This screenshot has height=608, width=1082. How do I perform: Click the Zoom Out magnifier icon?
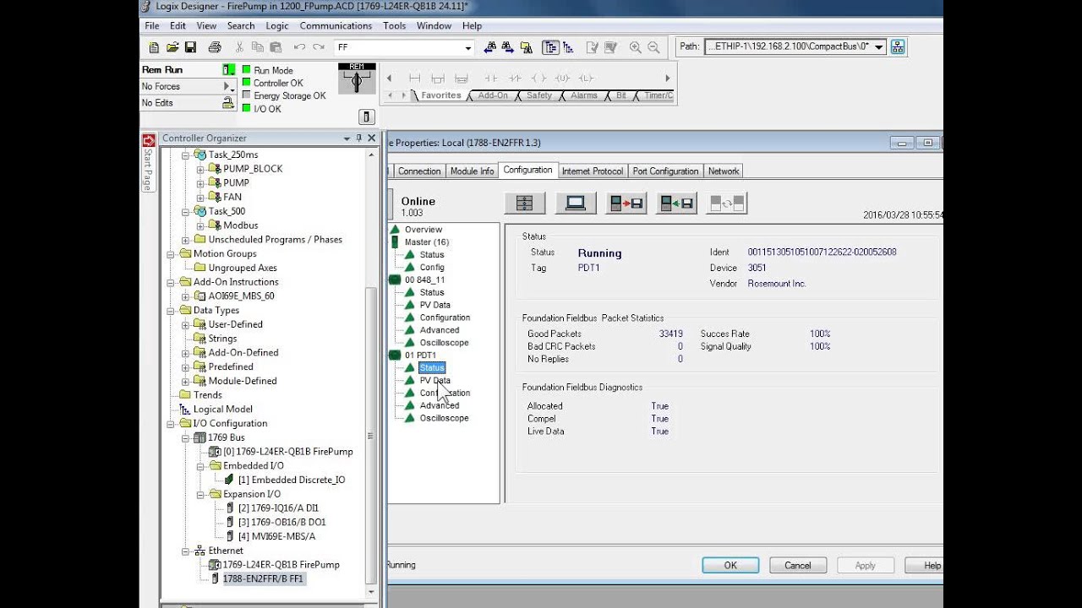pyautogui.click(x=653, y=47)
